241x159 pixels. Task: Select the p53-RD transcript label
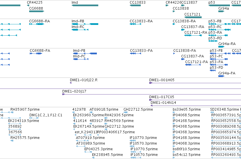215,38
